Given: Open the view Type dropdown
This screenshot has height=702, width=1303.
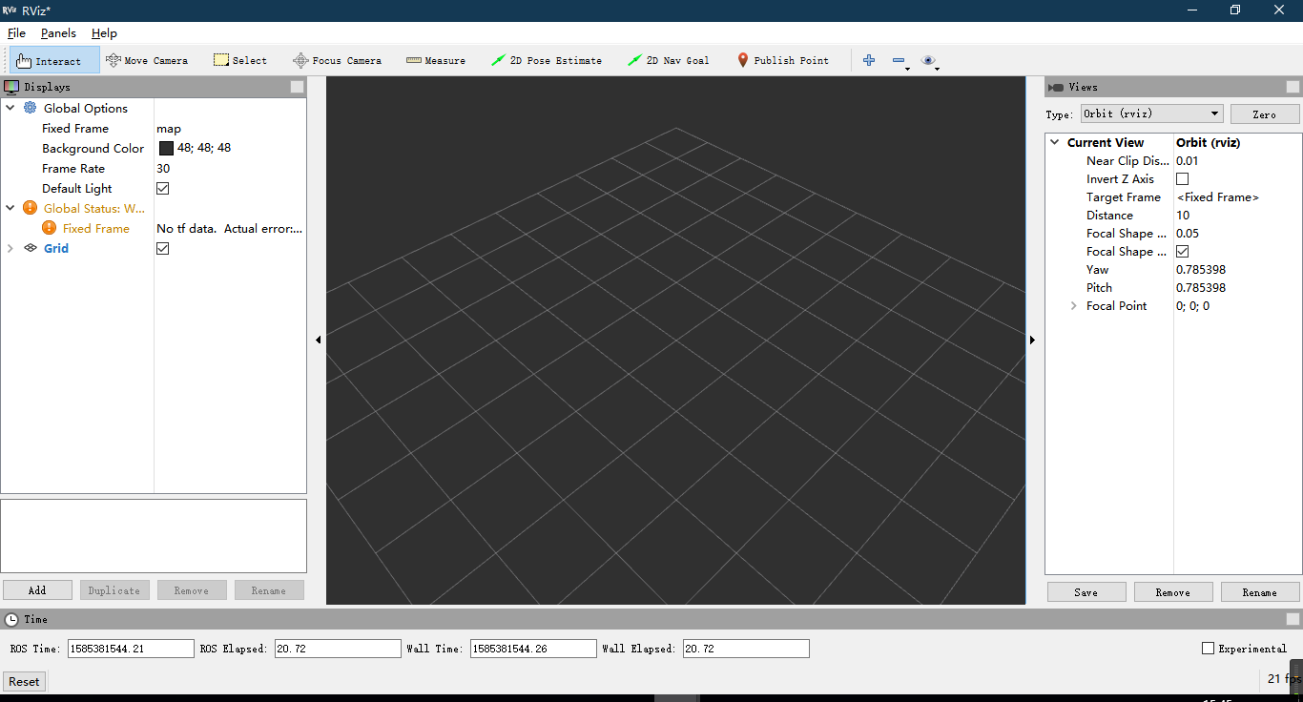Looking at the screenshot, I should click(1151, 114).
